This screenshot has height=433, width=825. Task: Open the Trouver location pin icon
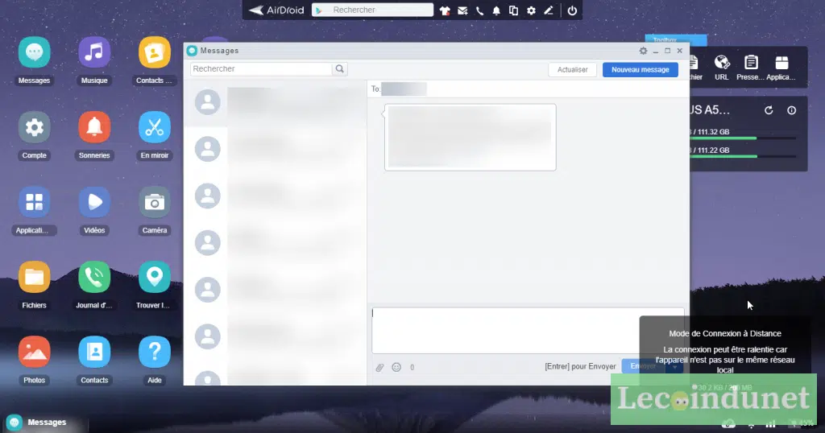click(154, 277)
